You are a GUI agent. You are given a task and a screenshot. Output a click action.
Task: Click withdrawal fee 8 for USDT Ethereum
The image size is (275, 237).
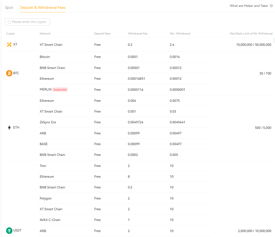click(x=129, y=177)
